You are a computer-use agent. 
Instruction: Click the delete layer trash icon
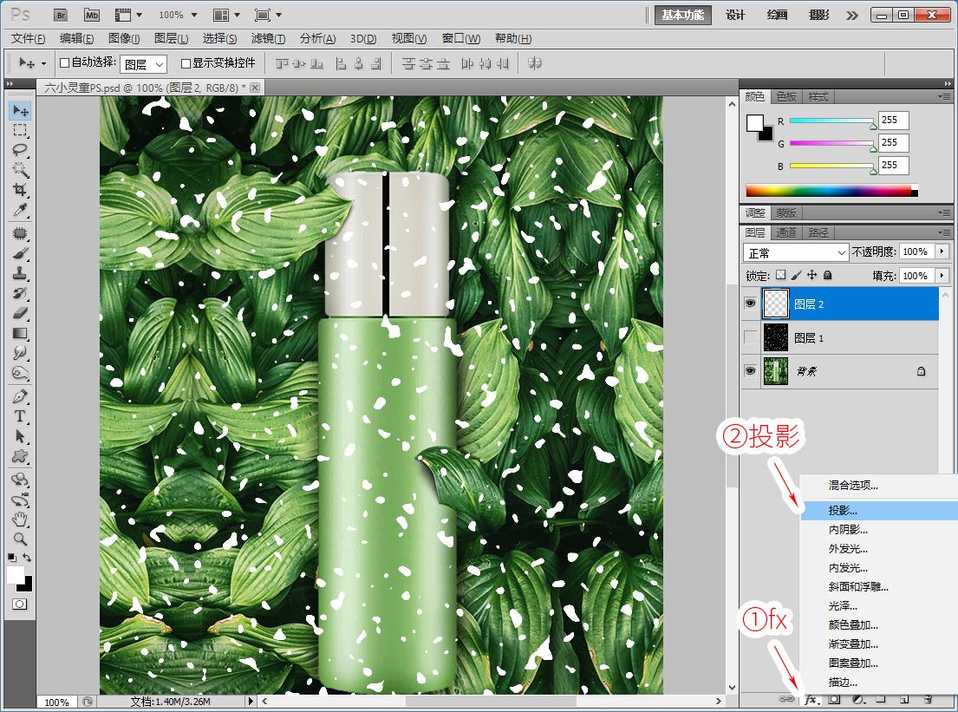tap(927, 698)
